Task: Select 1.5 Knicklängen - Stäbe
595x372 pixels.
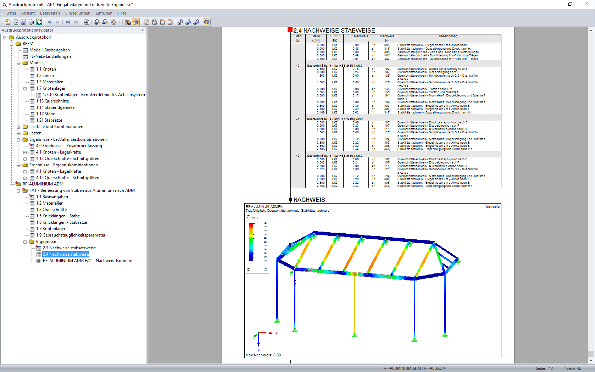Action: (x=58, y=216)
